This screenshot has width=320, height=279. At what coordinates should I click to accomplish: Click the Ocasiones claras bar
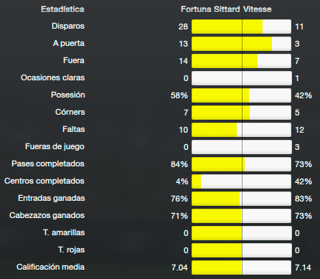point(241,78)
